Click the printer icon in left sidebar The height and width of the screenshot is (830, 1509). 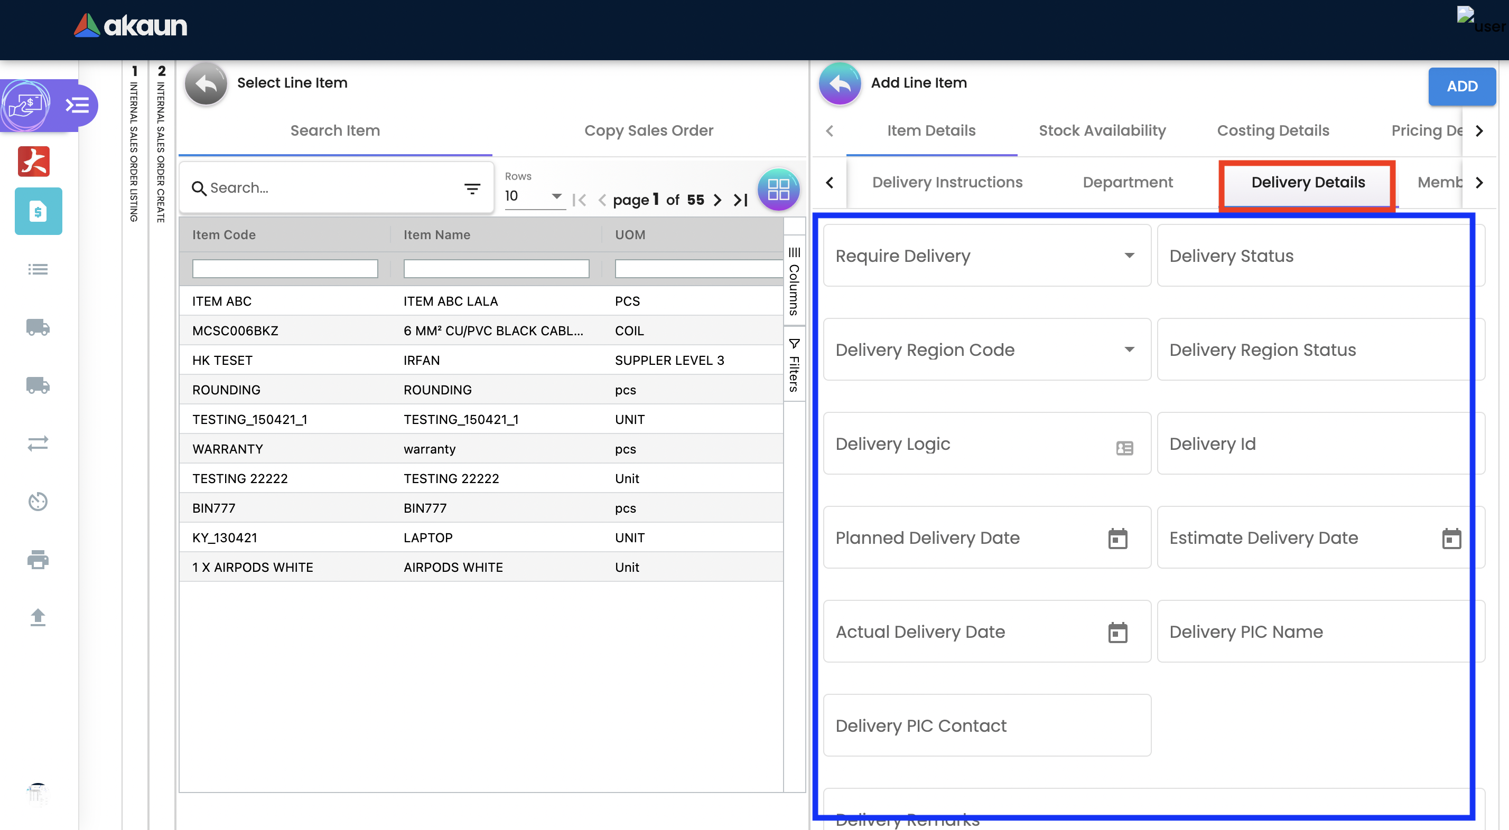pos(38,560)
